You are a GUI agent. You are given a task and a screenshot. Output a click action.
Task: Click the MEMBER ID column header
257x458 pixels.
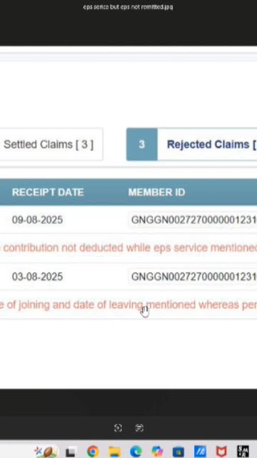[157, 193]
